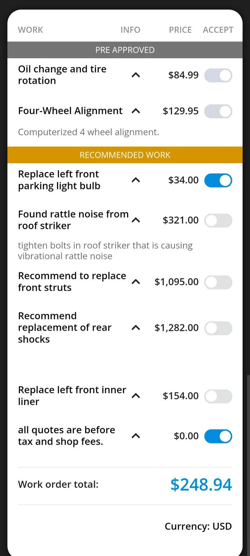Open the PRICE tab
This screenshot has height=556, width=250.
coord(180,29)
